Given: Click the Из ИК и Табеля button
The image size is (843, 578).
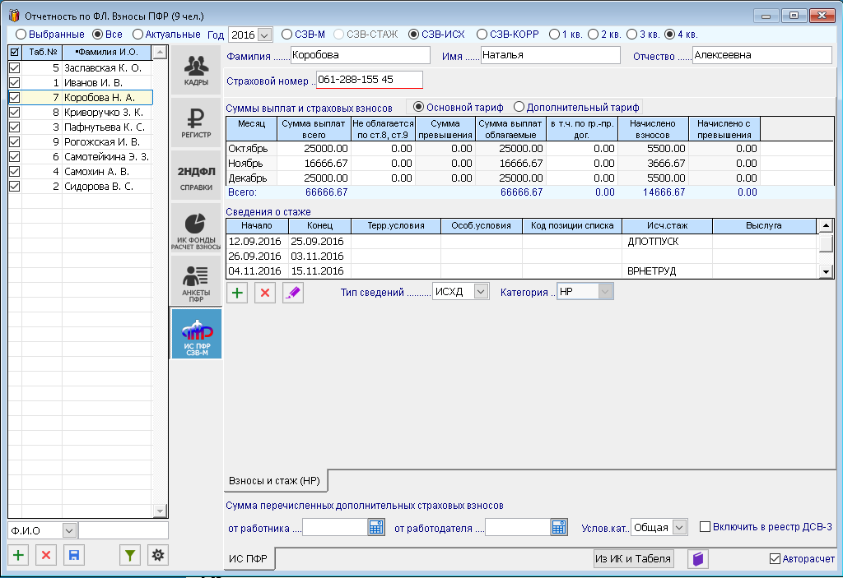Looking at the screenshot, I should 633,558.
